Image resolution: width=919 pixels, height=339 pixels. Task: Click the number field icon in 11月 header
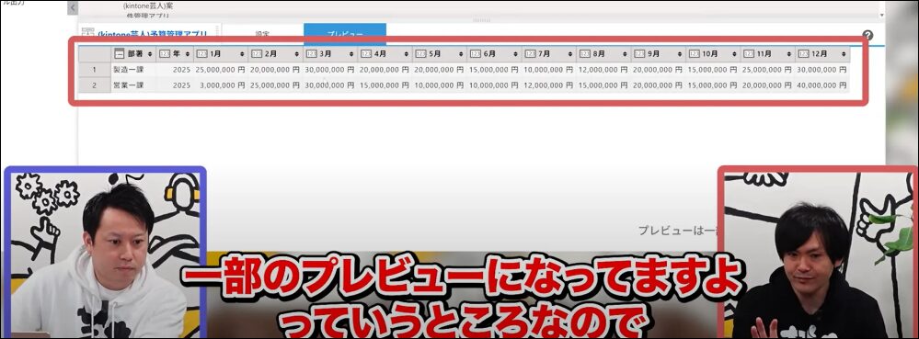tap(749, 53)
